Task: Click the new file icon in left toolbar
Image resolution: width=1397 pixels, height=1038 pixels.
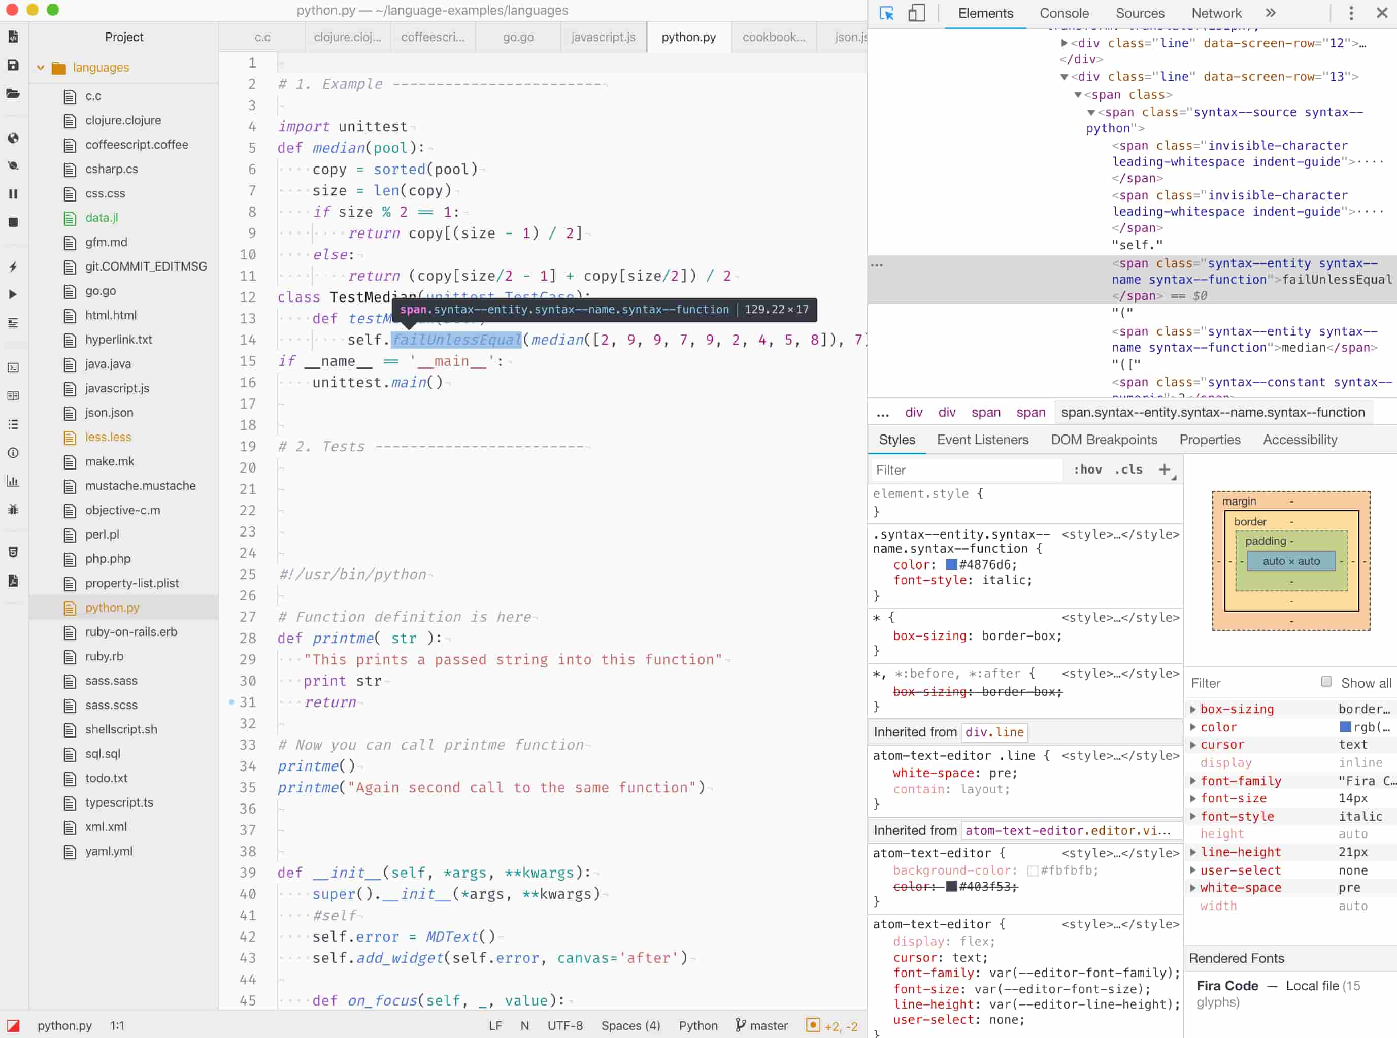Action: coord(13,37)
